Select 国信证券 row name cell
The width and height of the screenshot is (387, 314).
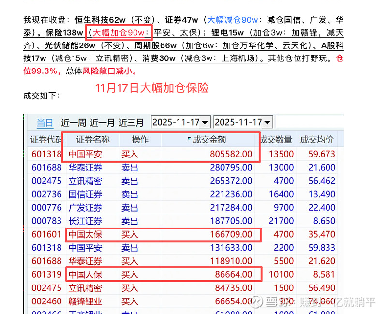coord(85,194)
